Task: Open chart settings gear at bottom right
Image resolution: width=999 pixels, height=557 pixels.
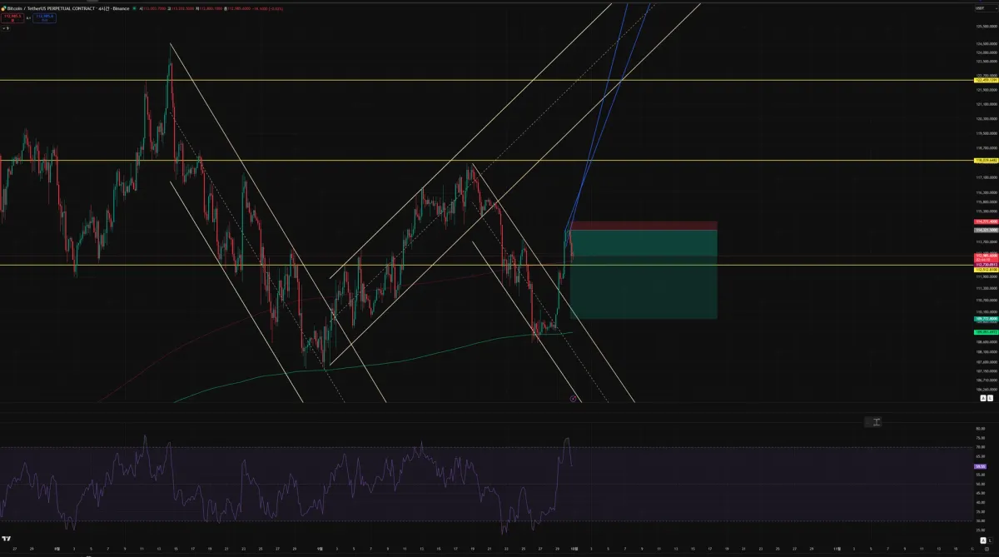Action: pos(987,549)
